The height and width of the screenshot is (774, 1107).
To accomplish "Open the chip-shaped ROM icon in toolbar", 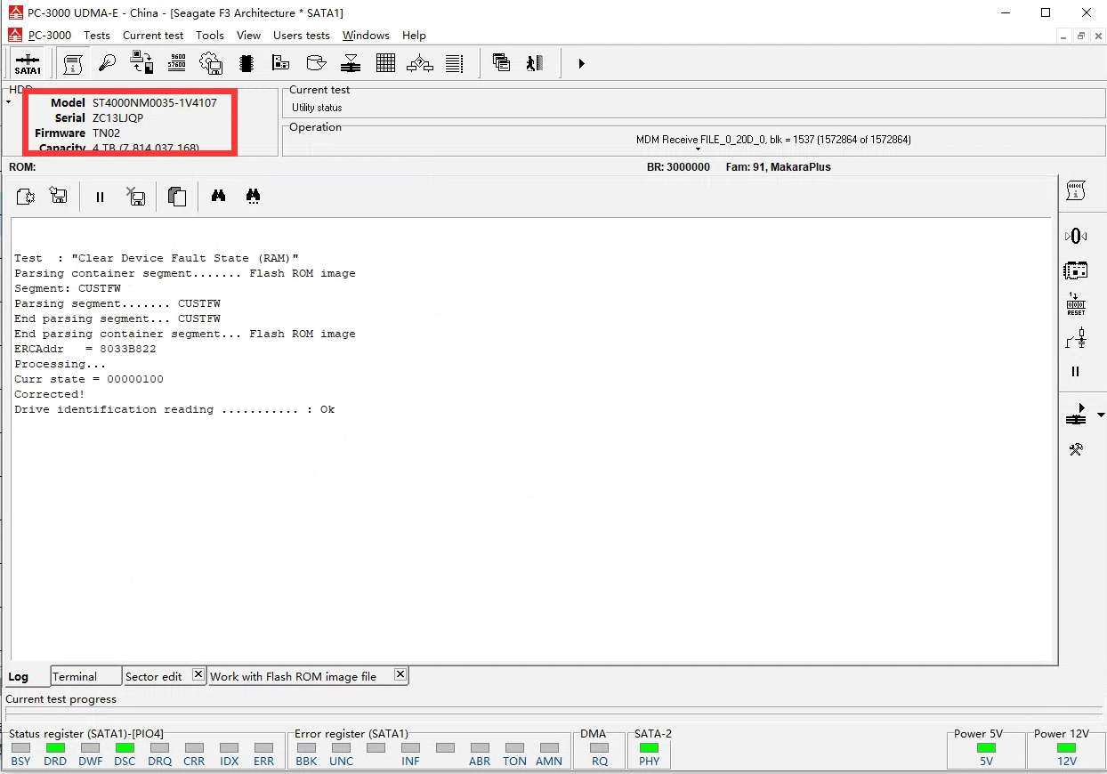I will (x=246, y=63).
